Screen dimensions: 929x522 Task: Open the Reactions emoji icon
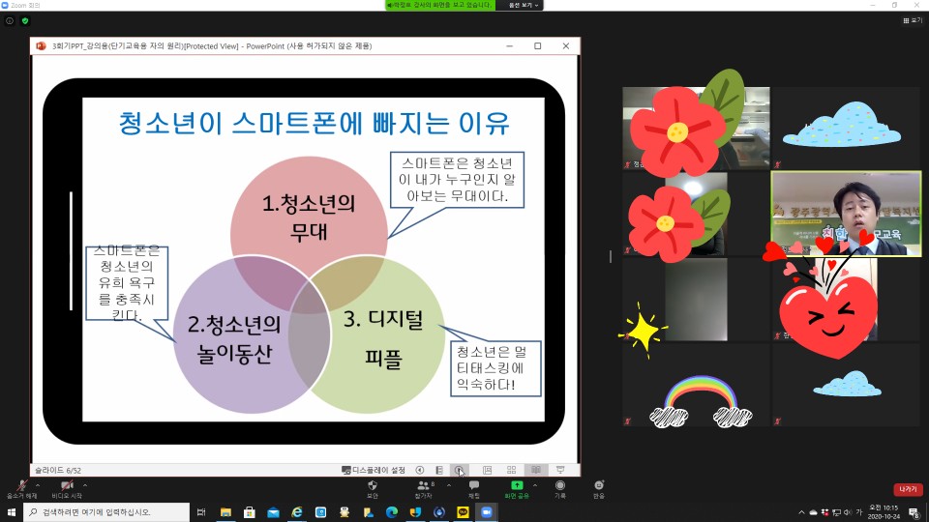(x=599, y=485)
